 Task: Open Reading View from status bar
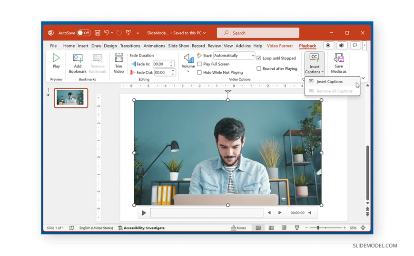(x=284, y=228)
